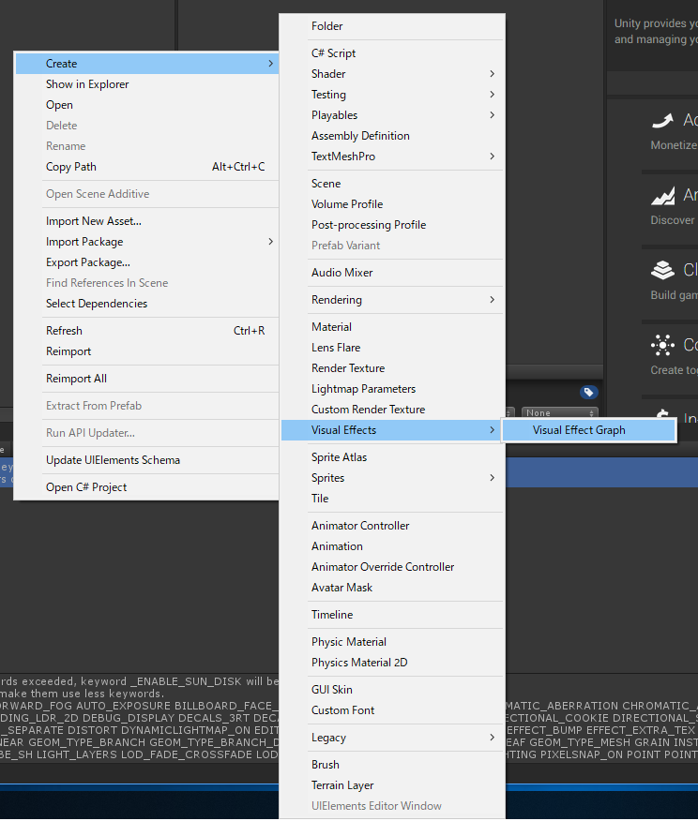Click Import New Asset...
Viewport: 698px width, 821px height.
[x=146, y=221]
